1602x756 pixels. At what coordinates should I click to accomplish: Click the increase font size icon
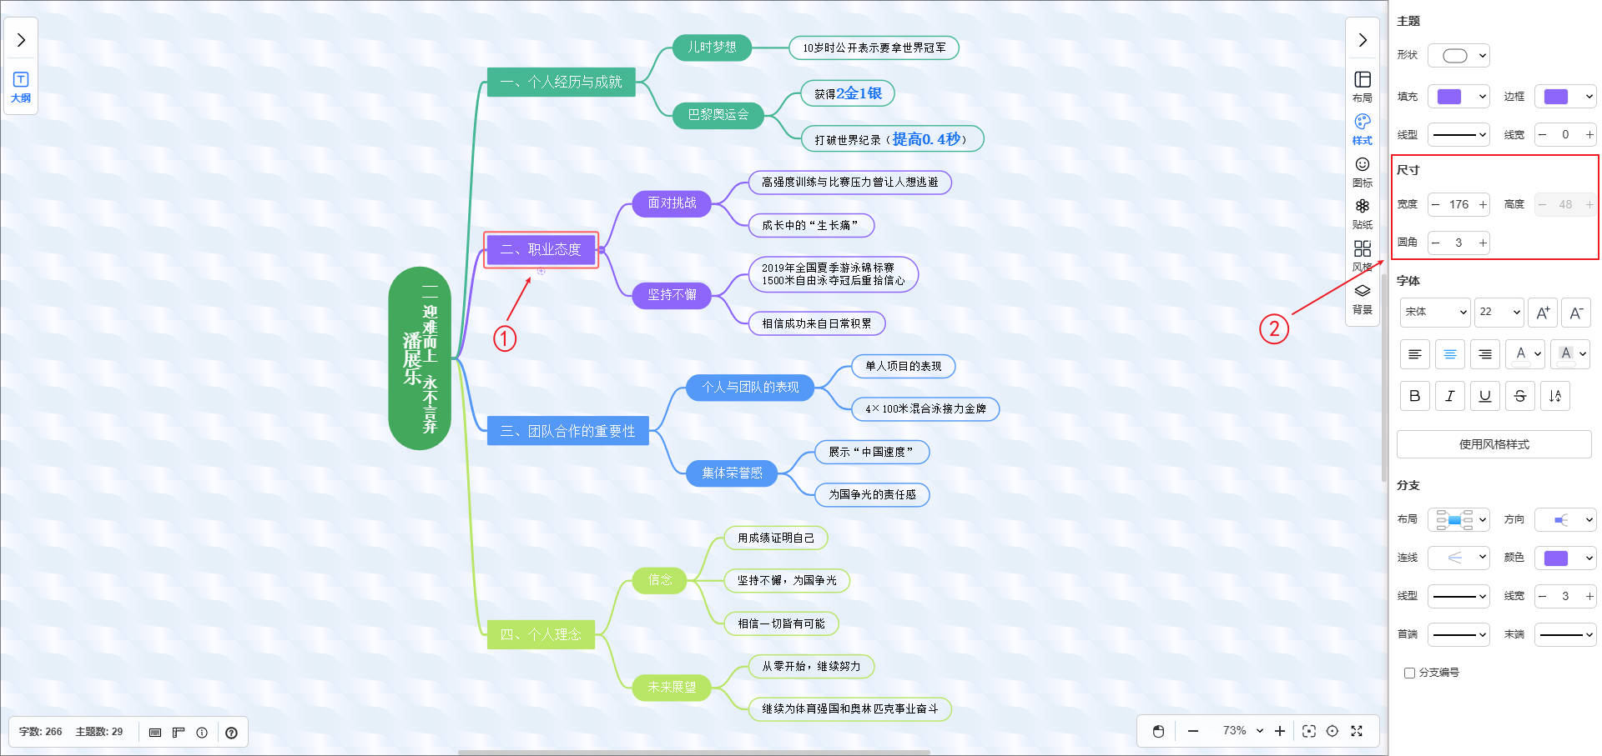click(1542, 313)
